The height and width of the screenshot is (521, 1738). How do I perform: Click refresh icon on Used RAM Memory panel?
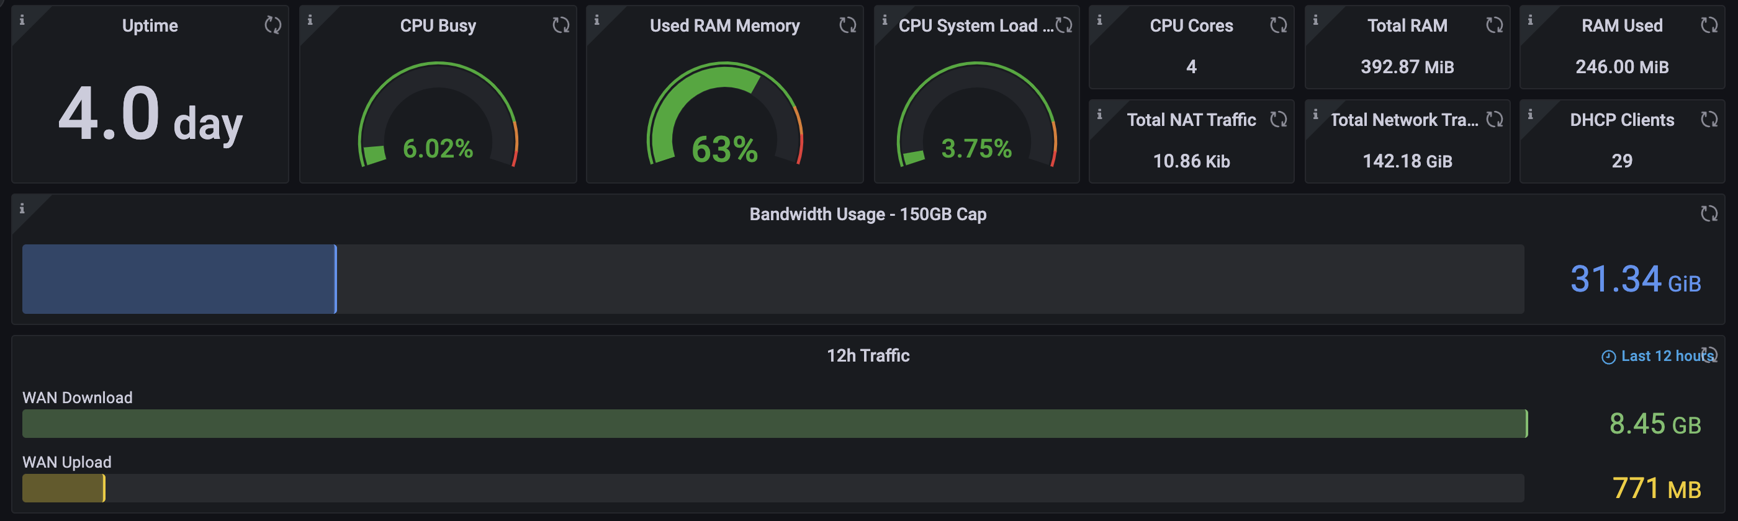point(847,25)
